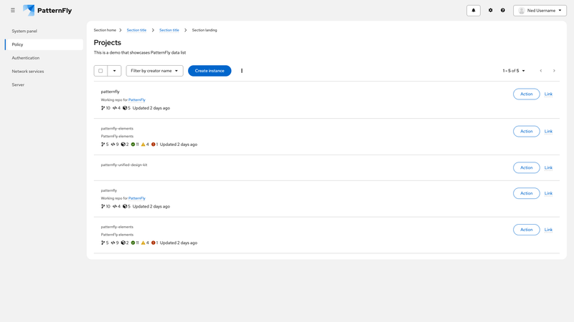Open PatternFly link in first project row

(x=137, y=100)
